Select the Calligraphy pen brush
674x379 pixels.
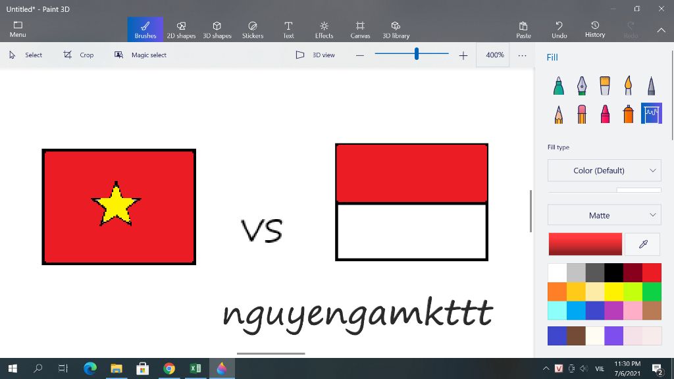[582, 86]
